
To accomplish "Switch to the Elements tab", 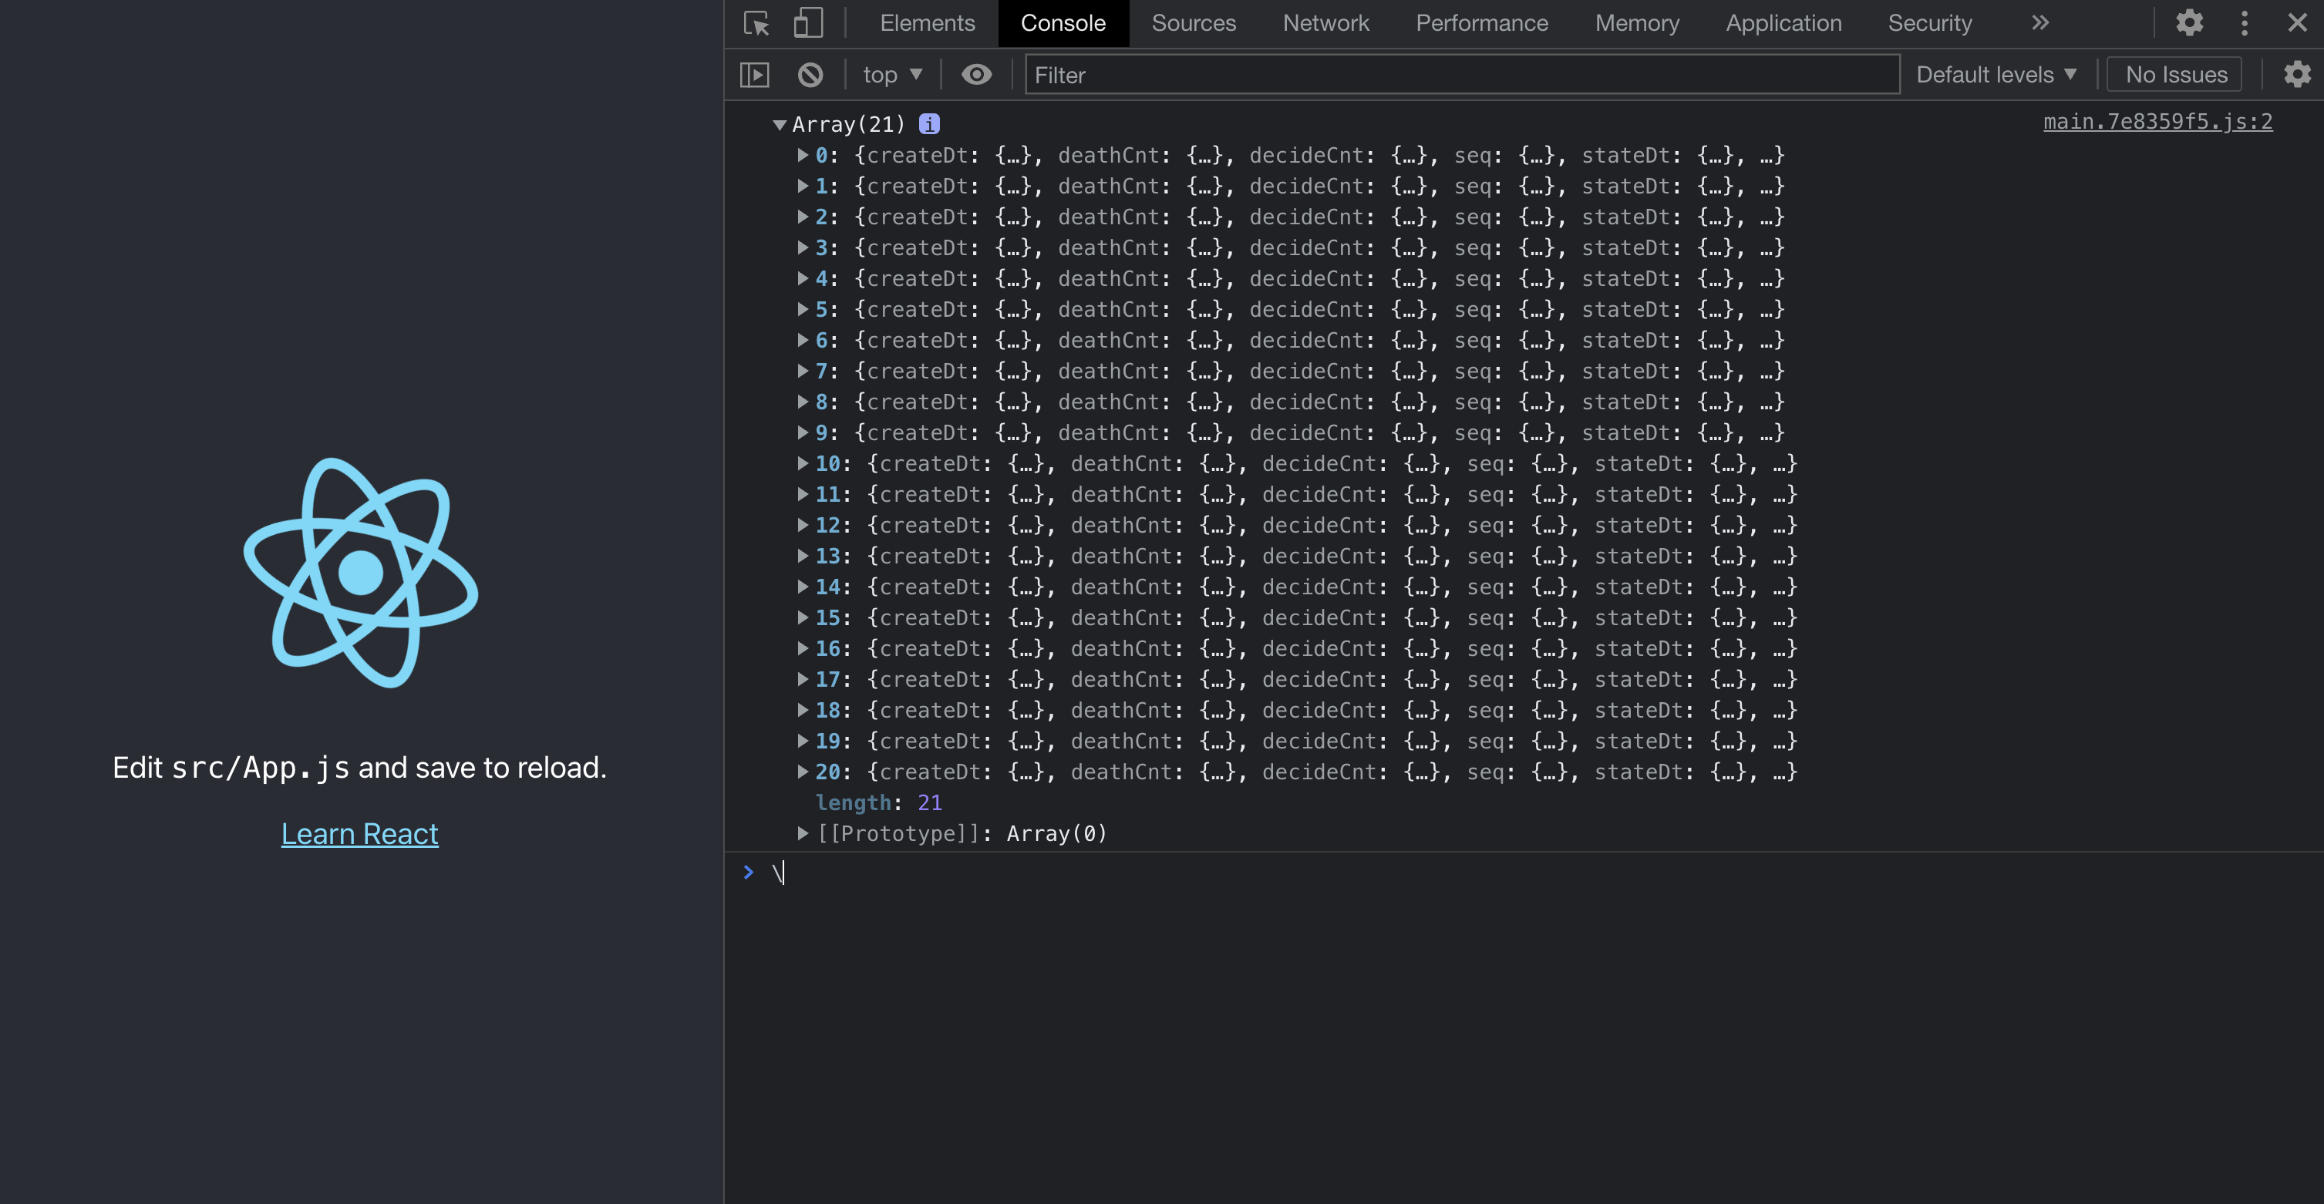I will (927, 22).
